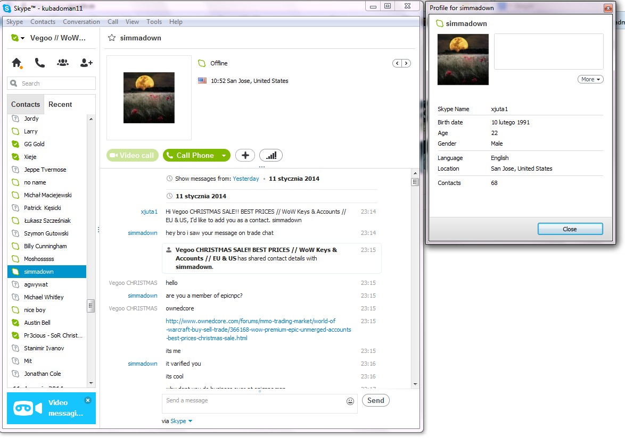Open the View menu
The height and width of the screenshot is (438, 625).
click(x=132, y=21)
